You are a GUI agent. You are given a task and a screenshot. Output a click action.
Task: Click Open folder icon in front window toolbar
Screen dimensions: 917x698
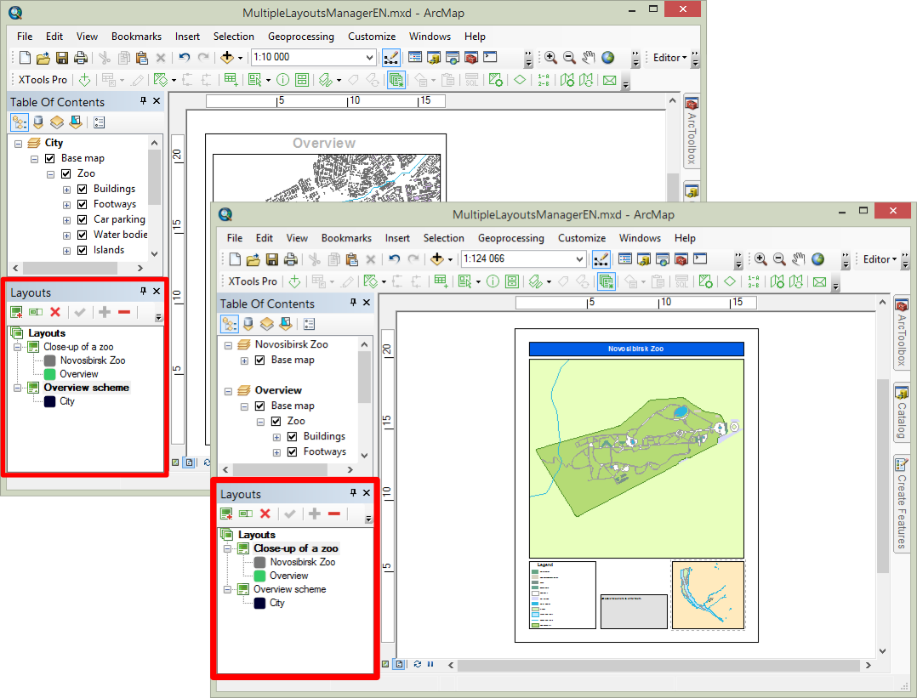253,259
